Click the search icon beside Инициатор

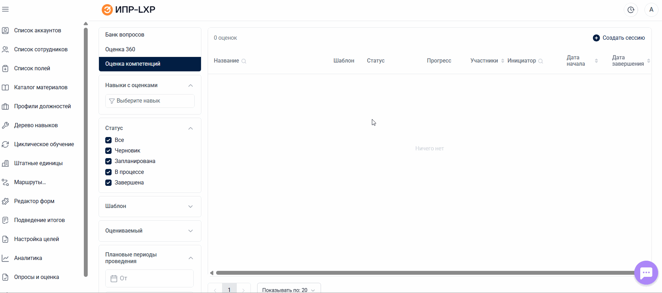[x=541, y=61]
